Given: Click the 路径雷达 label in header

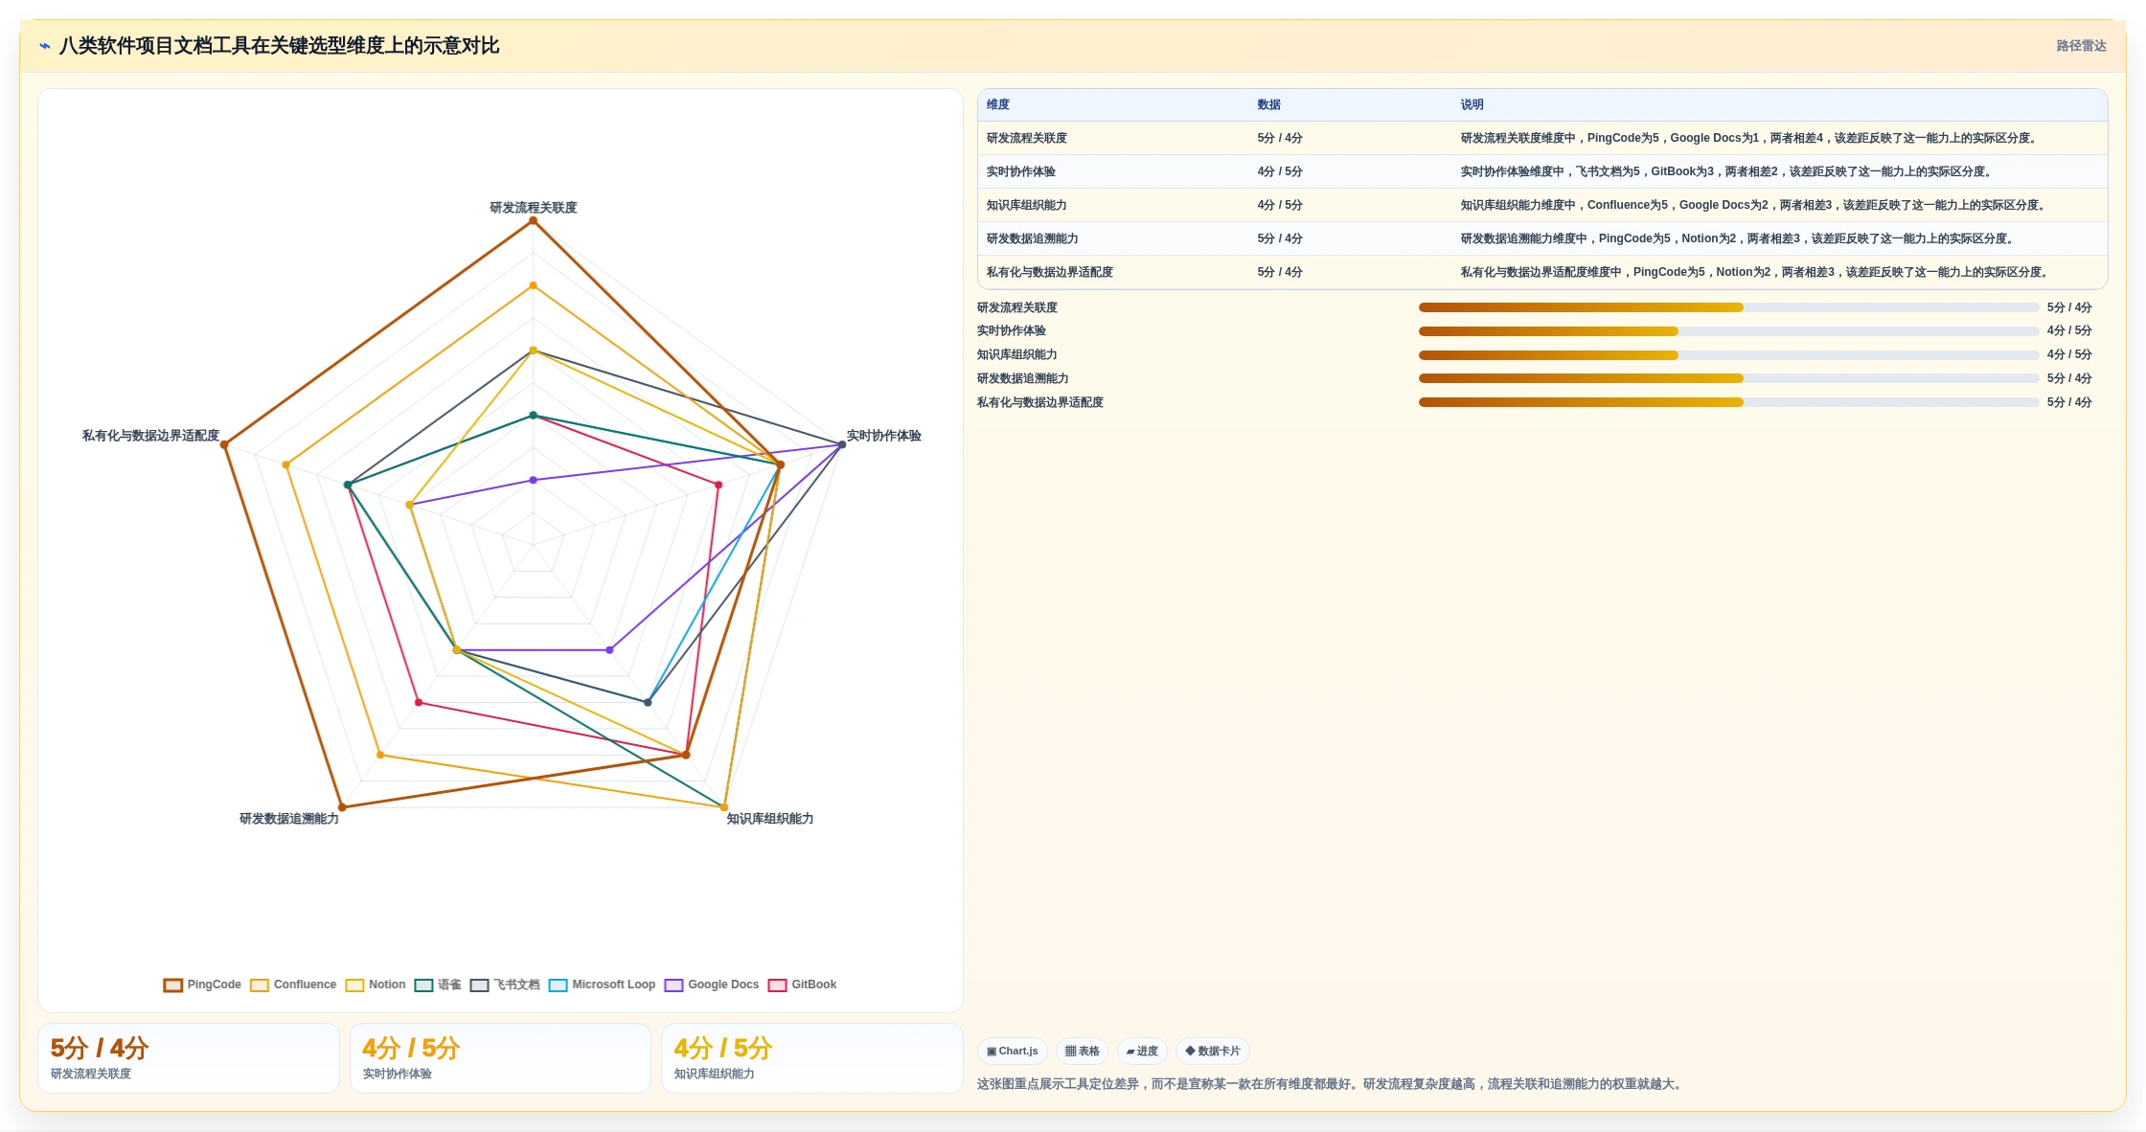Looking at the screenshot, I should [x=2081, y=46].
